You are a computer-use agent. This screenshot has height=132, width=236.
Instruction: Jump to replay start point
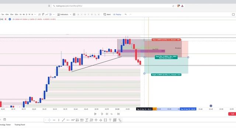point(96,114)
